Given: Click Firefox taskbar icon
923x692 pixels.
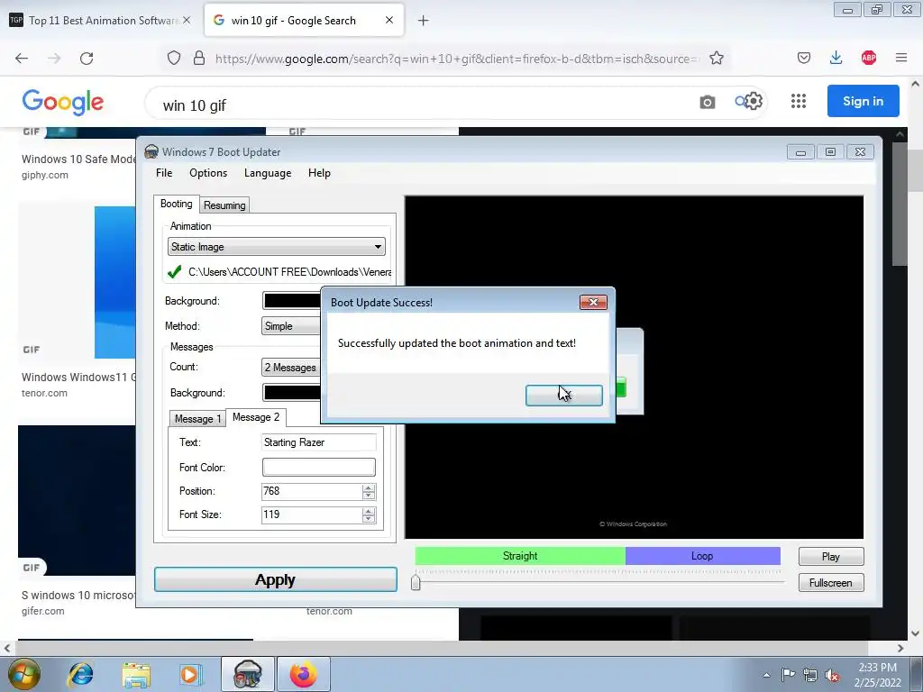Looking at the screenshot, I should (303, 674).
